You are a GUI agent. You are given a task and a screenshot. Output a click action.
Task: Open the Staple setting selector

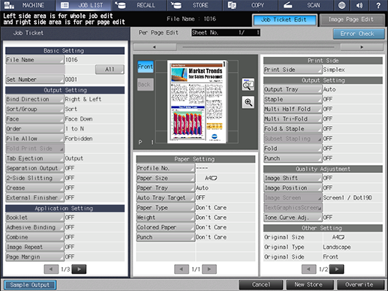pyautogui.click(x=293, y=99)
